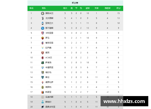The height and width of the screenshot is (109, 151).
Task: Click the 积分榜 title bar
Action: point(75,3)
